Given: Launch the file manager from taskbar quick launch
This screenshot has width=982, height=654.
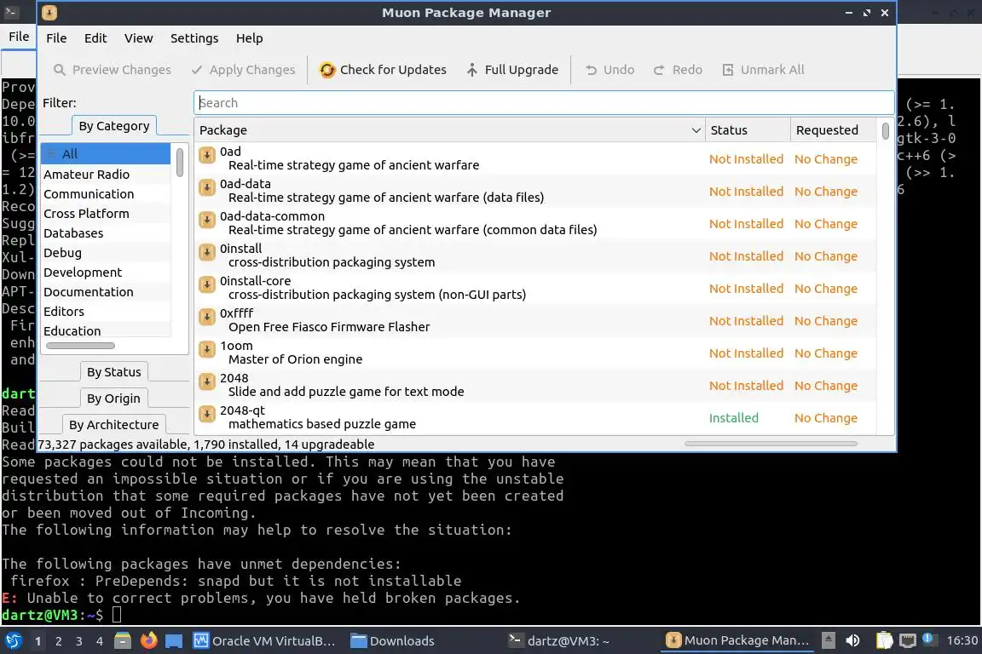Looking at the screenshot, I should tap(123, 641).
